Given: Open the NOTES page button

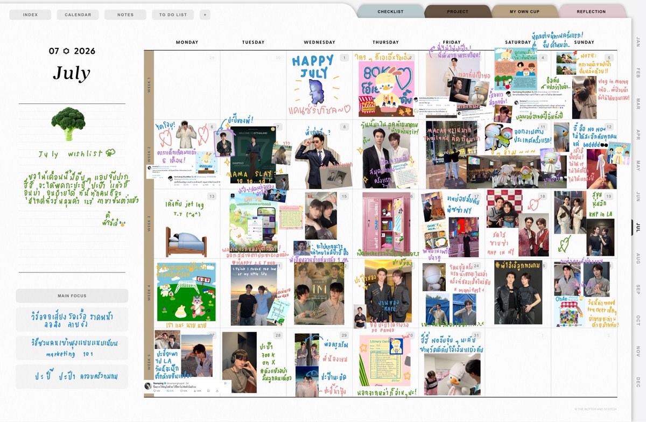Looking at the screenshot, I should pyautogui.click(x=125, y=15).
